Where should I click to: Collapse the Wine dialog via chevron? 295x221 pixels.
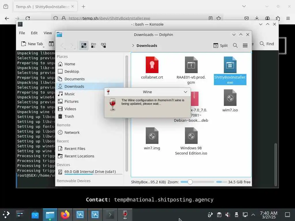pos(186,92)
